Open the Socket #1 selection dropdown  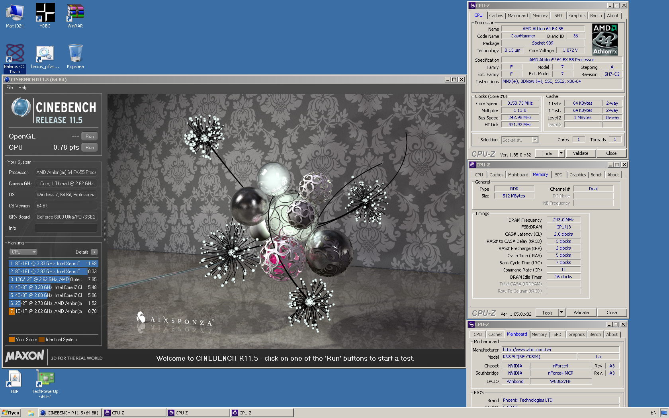520,140
